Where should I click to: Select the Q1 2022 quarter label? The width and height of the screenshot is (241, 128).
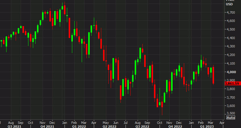(79, 127)
